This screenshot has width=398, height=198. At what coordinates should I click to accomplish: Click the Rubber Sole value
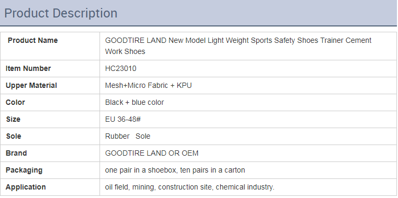coord(128,136)
